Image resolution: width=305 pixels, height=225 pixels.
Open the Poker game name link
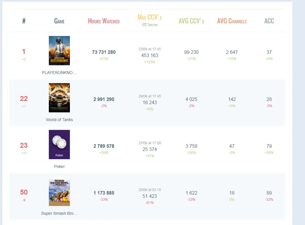point(59,166)
